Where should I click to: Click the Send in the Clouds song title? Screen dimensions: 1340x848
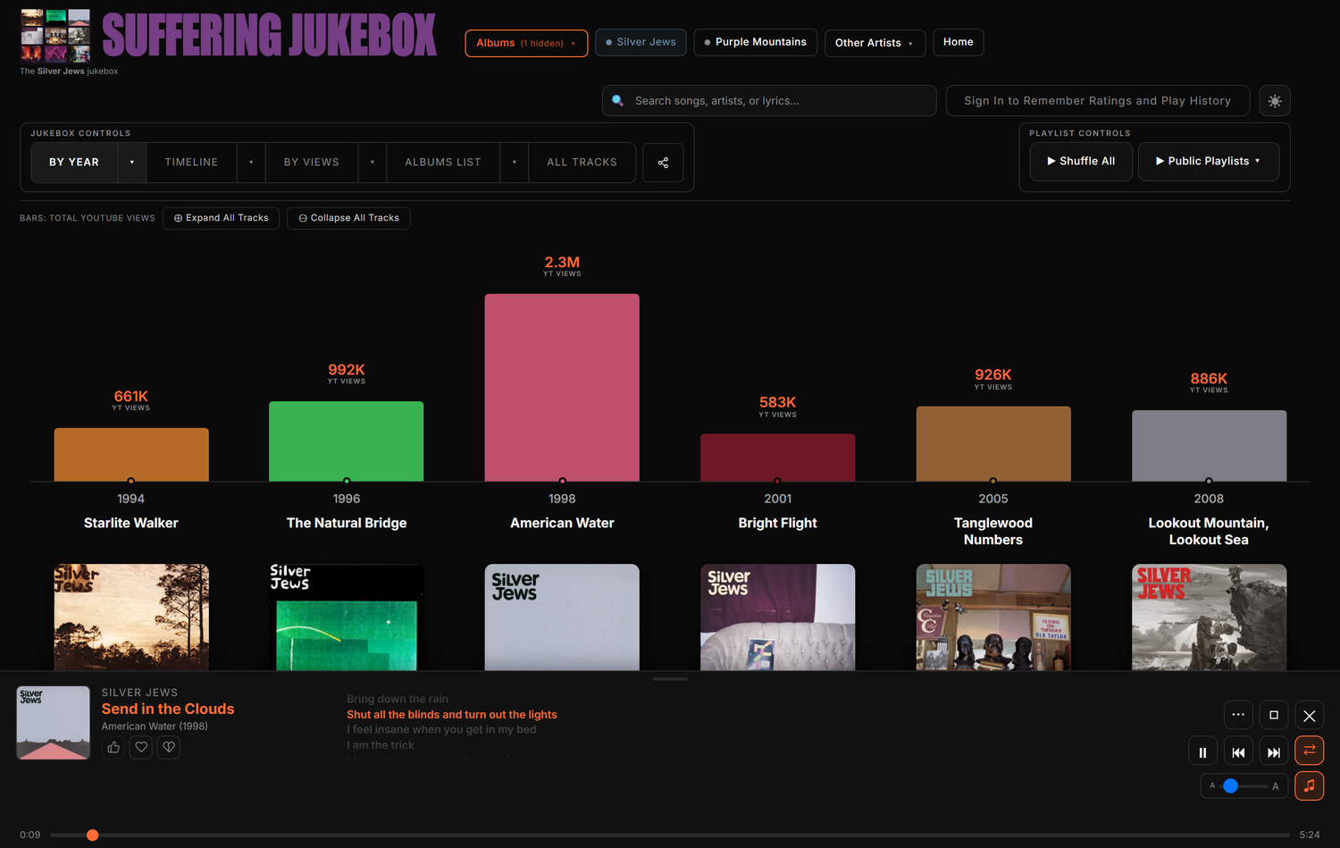coord(168,709)
